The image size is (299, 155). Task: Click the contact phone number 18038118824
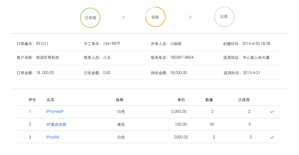[x=182, y=58]
